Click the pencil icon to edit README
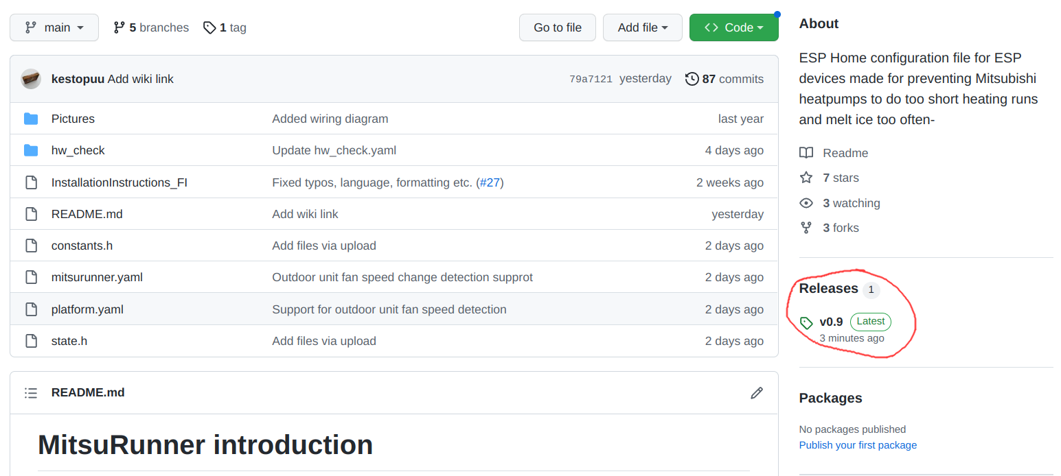 click(757, 393)
